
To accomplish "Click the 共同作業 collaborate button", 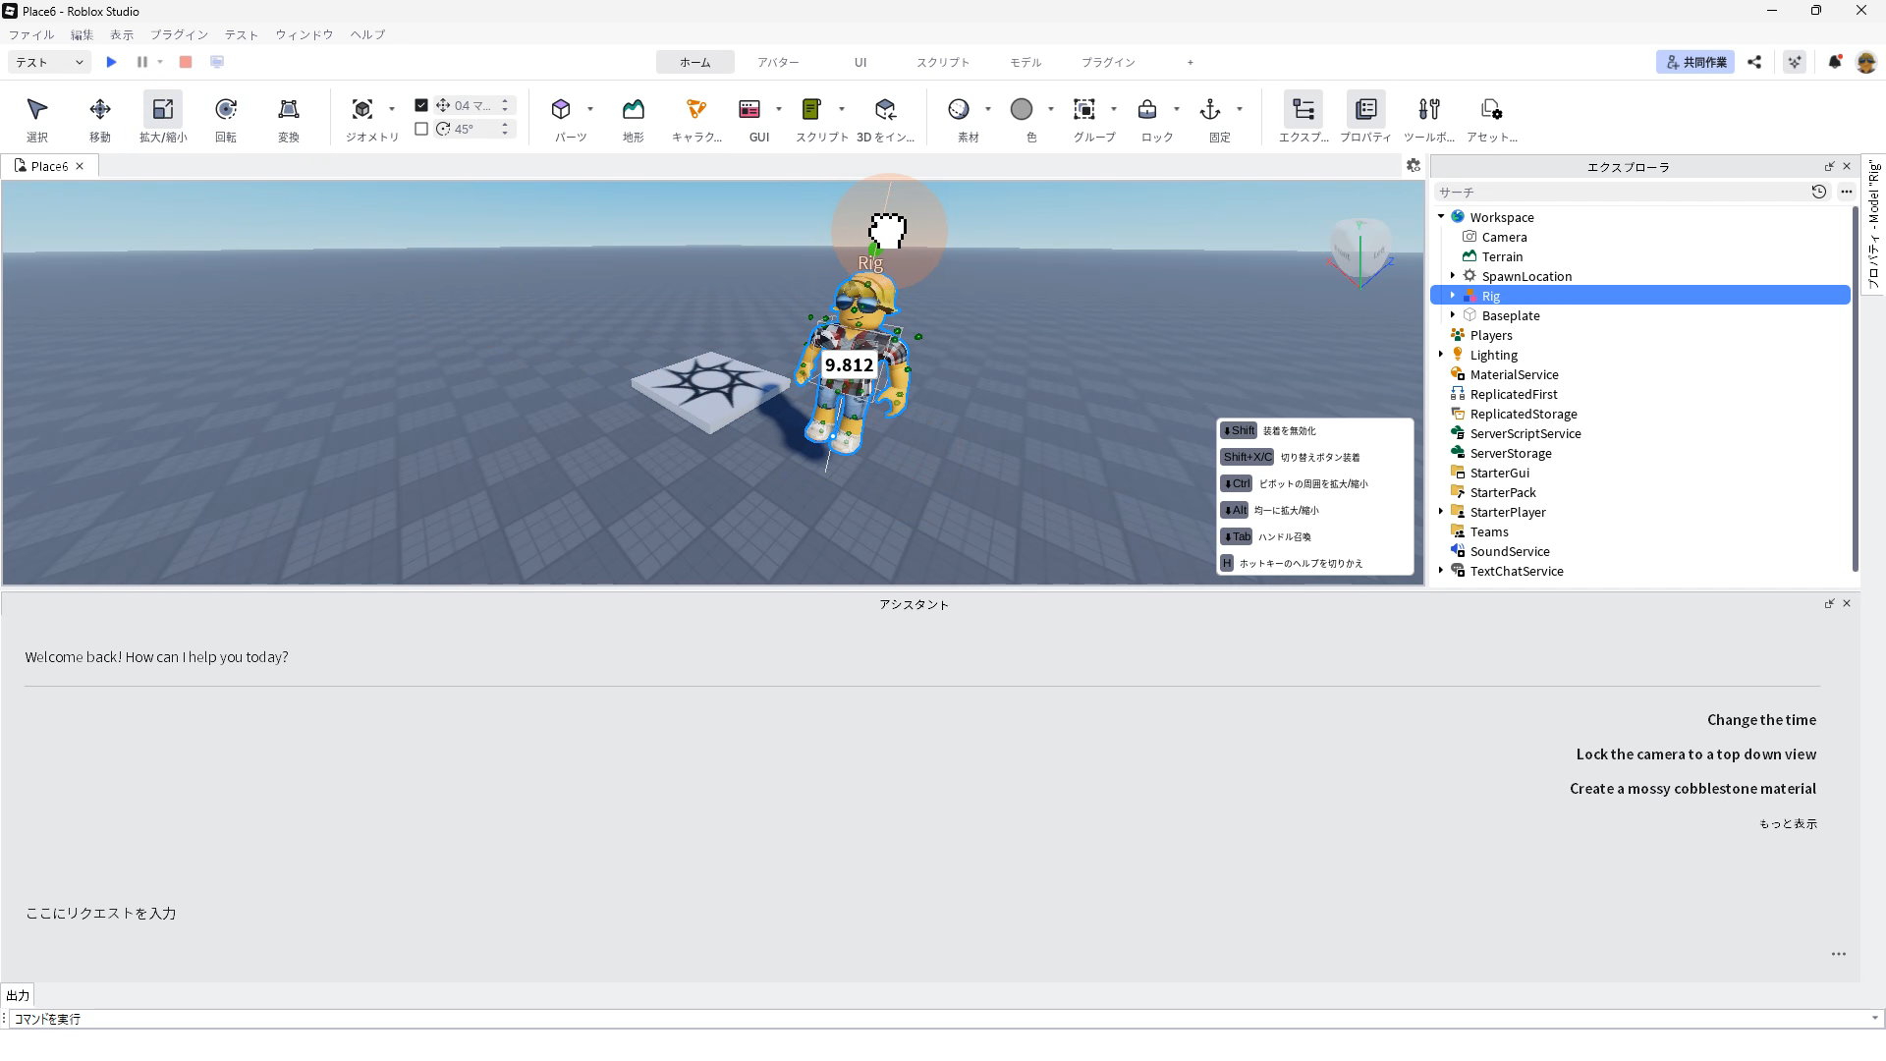I will pyautogui.click(x=1695, y=62).
